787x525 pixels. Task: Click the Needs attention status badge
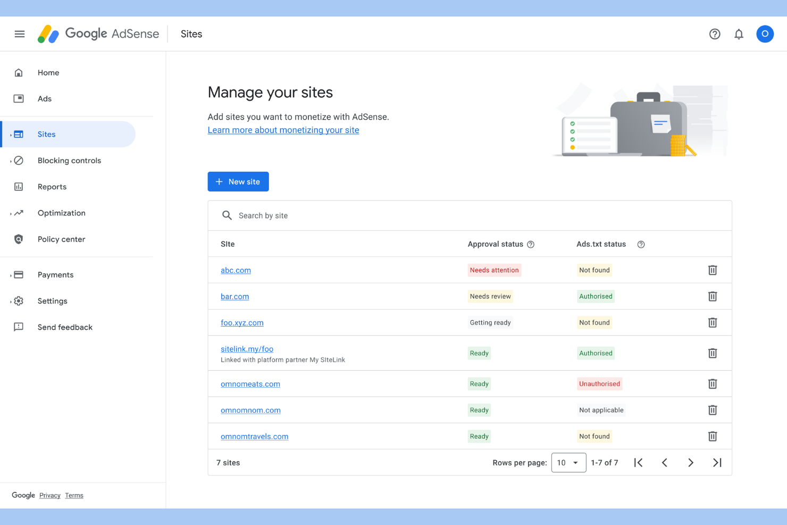pyautogui.click(x=495, y=270)
